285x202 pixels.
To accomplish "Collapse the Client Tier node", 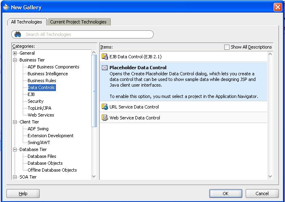I will tap(15, 122).
